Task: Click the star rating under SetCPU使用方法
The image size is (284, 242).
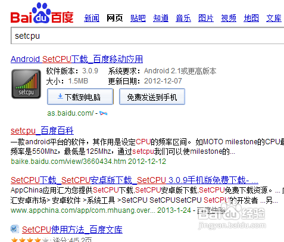Action: pyautogui.click(x=30, y=240)
